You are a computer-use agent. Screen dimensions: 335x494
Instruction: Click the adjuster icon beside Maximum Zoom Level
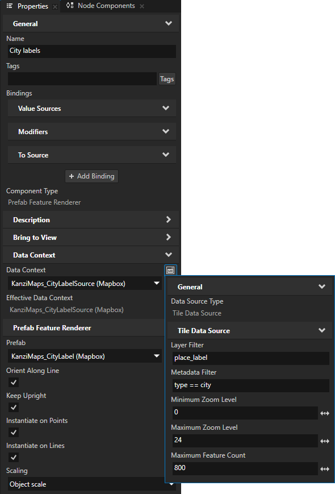pyautogui.click(x=324, y=441)
